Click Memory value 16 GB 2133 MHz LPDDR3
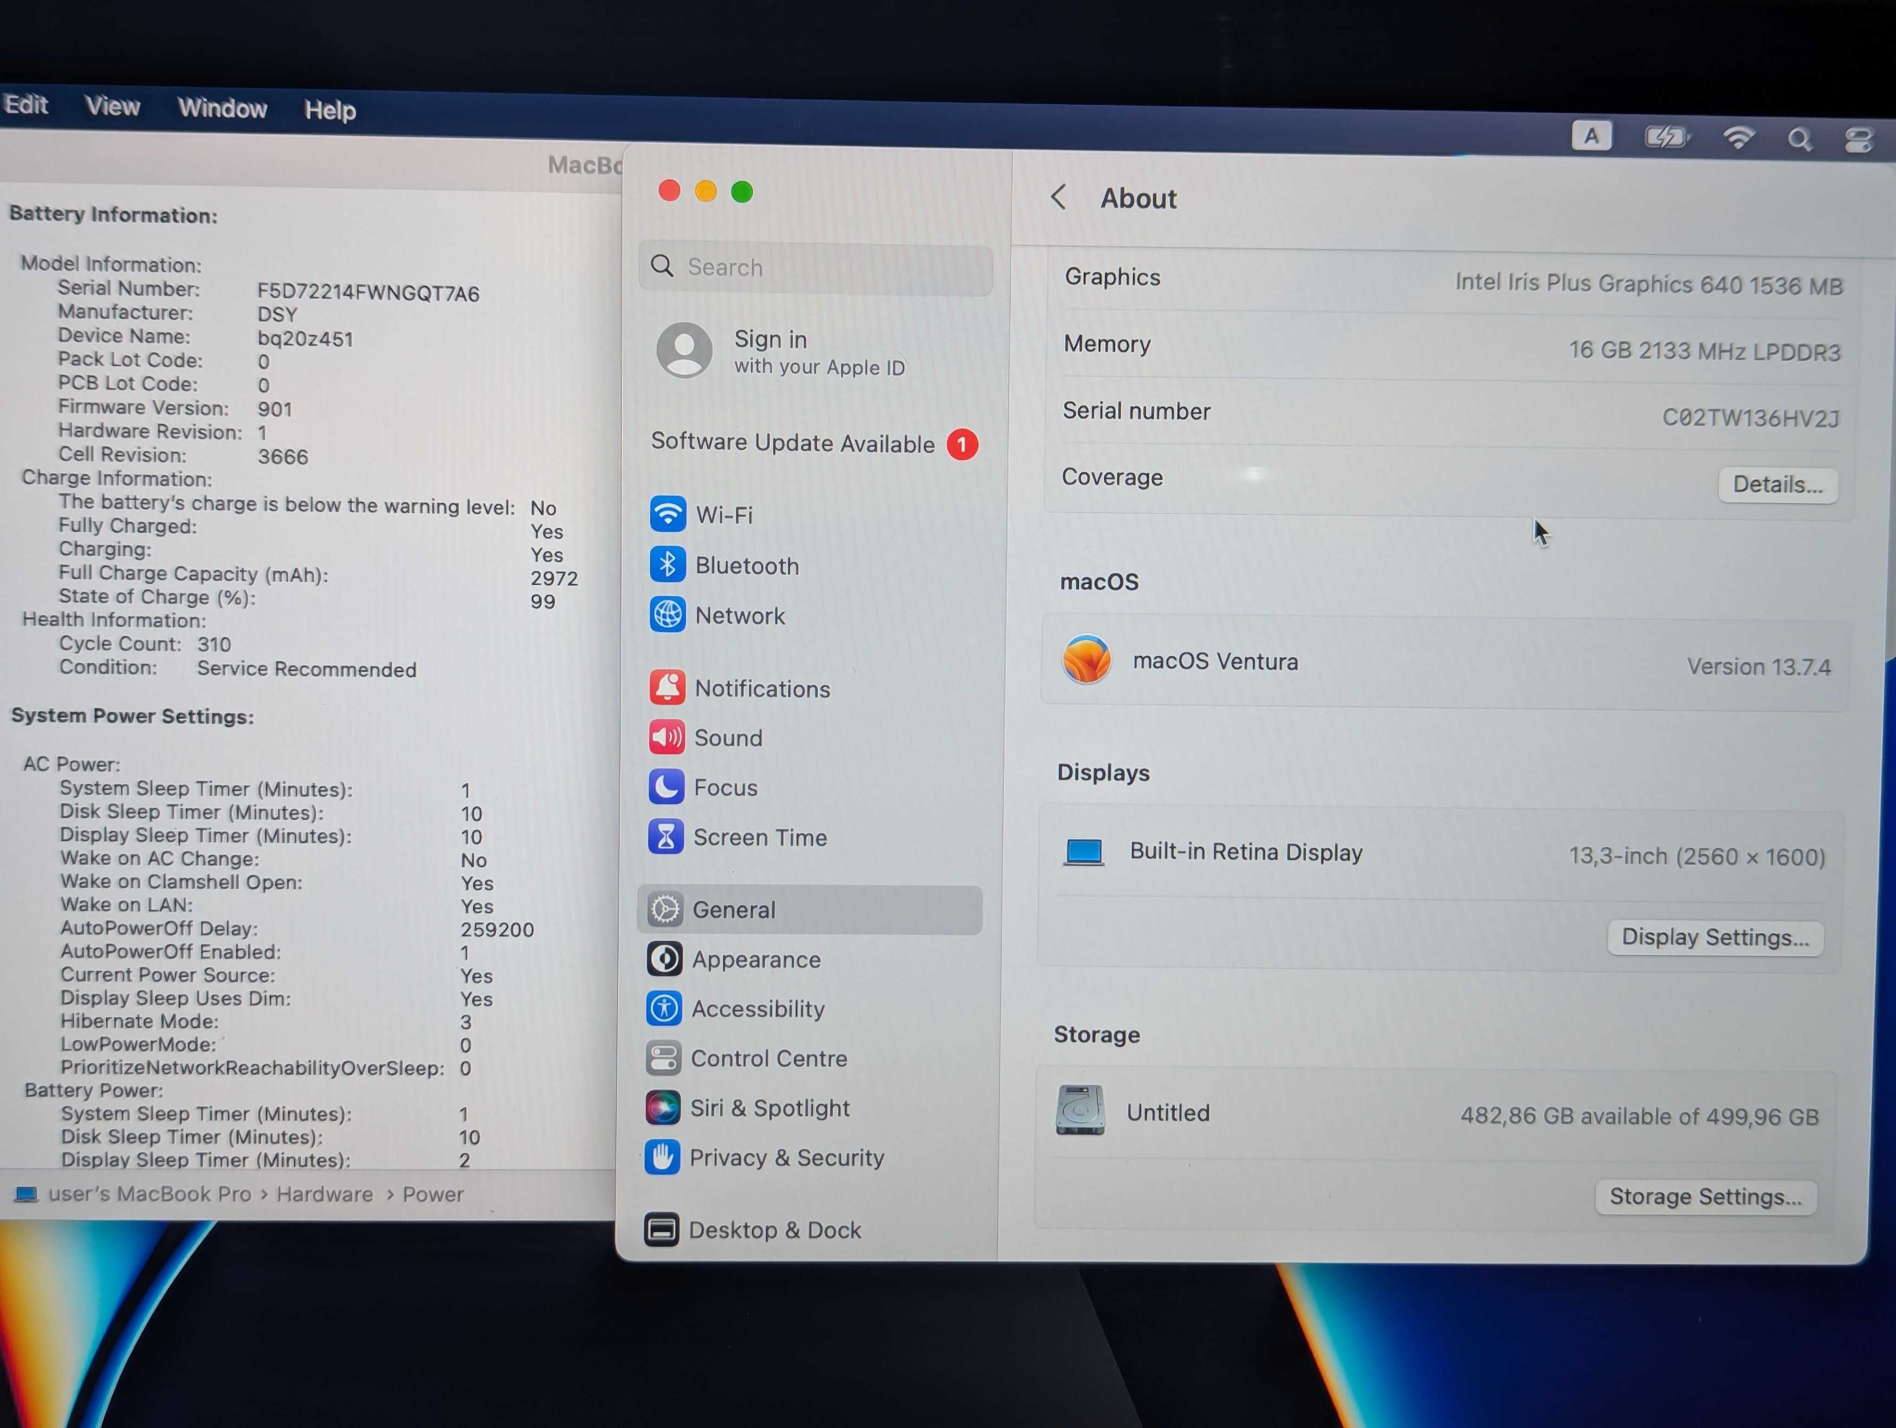 point(1704,350)
